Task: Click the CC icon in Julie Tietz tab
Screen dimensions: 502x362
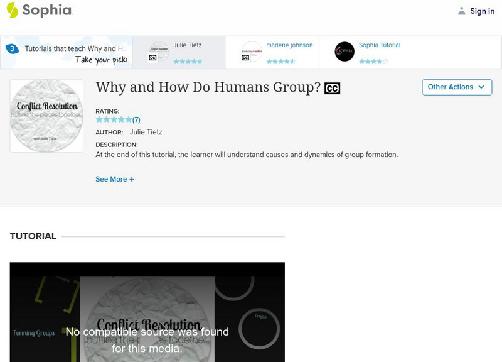Action: click(152, 58)
